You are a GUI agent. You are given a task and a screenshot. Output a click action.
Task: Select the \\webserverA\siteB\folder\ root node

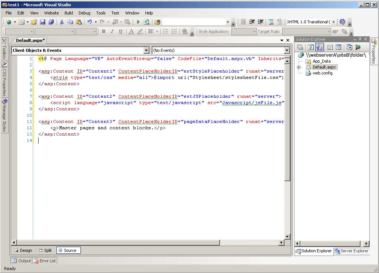click(x=336, y=55)
